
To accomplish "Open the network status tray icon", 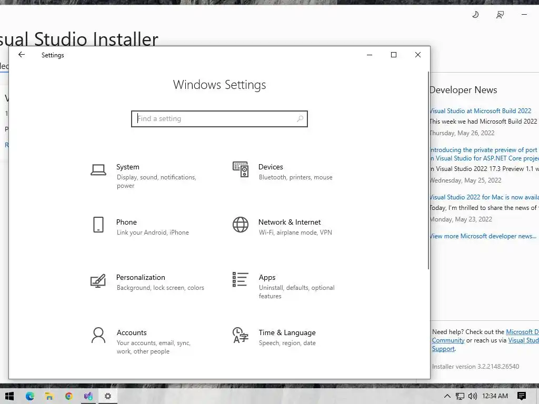I will coord(460,396).
